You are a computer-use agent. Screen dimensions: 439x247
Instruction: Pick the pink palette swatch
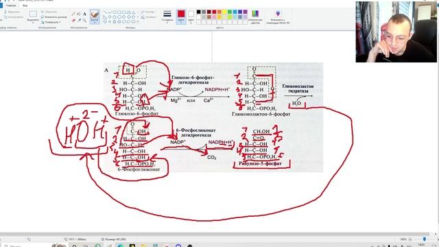214,17
